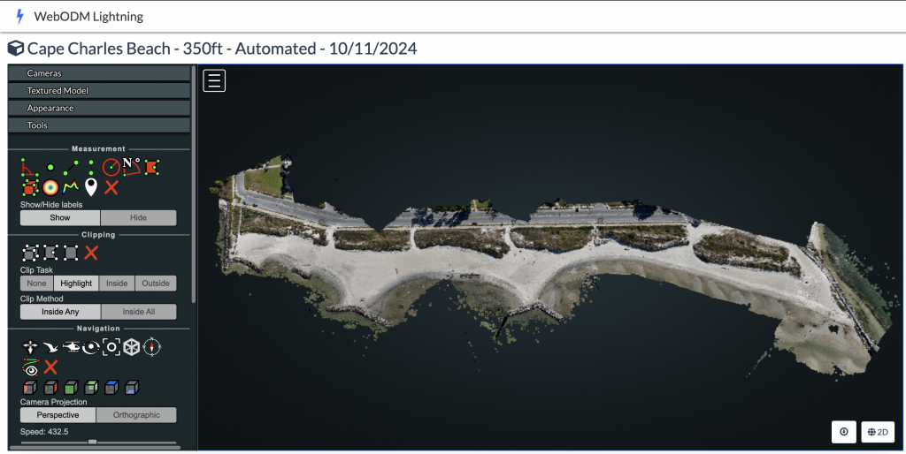The height and width of the screenshot is (454, 906).
Task: Expand the Textured Model section
Action: pyautogui.click(x=99, y=91)
